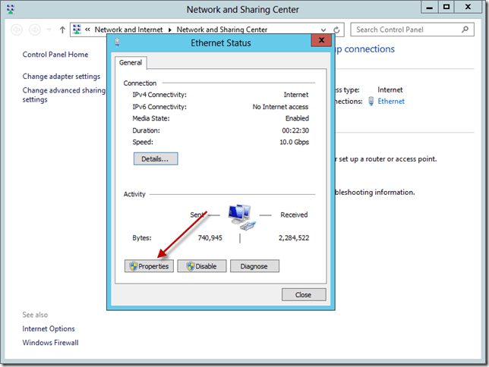Image resolution: width=489 pixels, height=367 pixels.
Task: Click the Refresh icon beside address bar
Action: (x=338, y=30)
